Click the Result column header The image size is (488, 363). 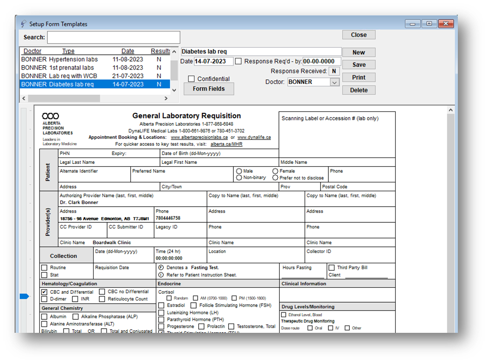[161, 51]
